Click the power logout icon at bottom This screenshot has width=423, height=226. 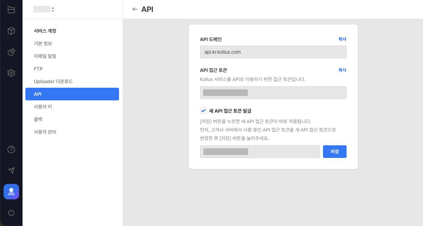[x=11, y=213]
